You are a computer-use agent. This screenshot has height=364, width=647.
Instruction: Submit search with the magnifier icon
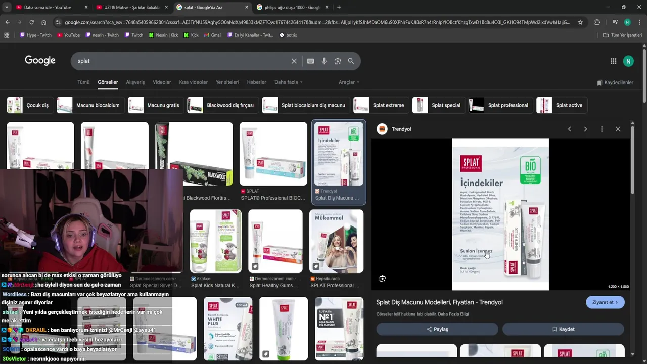(x=351, y=61)
